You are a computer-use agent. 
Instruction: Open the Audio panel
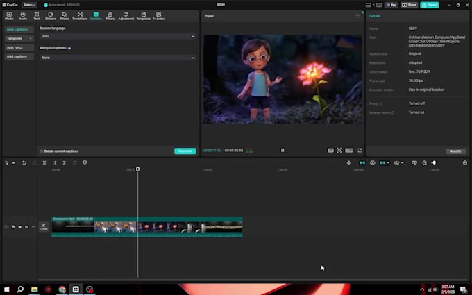click(x=23, y=16)
